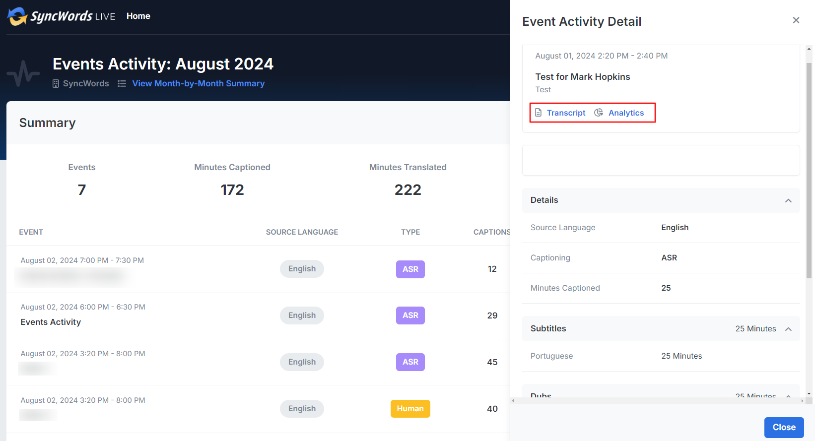Click the Test for Mark Hopkins event title
Viewport: 815px width, 441px height.
pyautogui.click(x=583, y=77)
